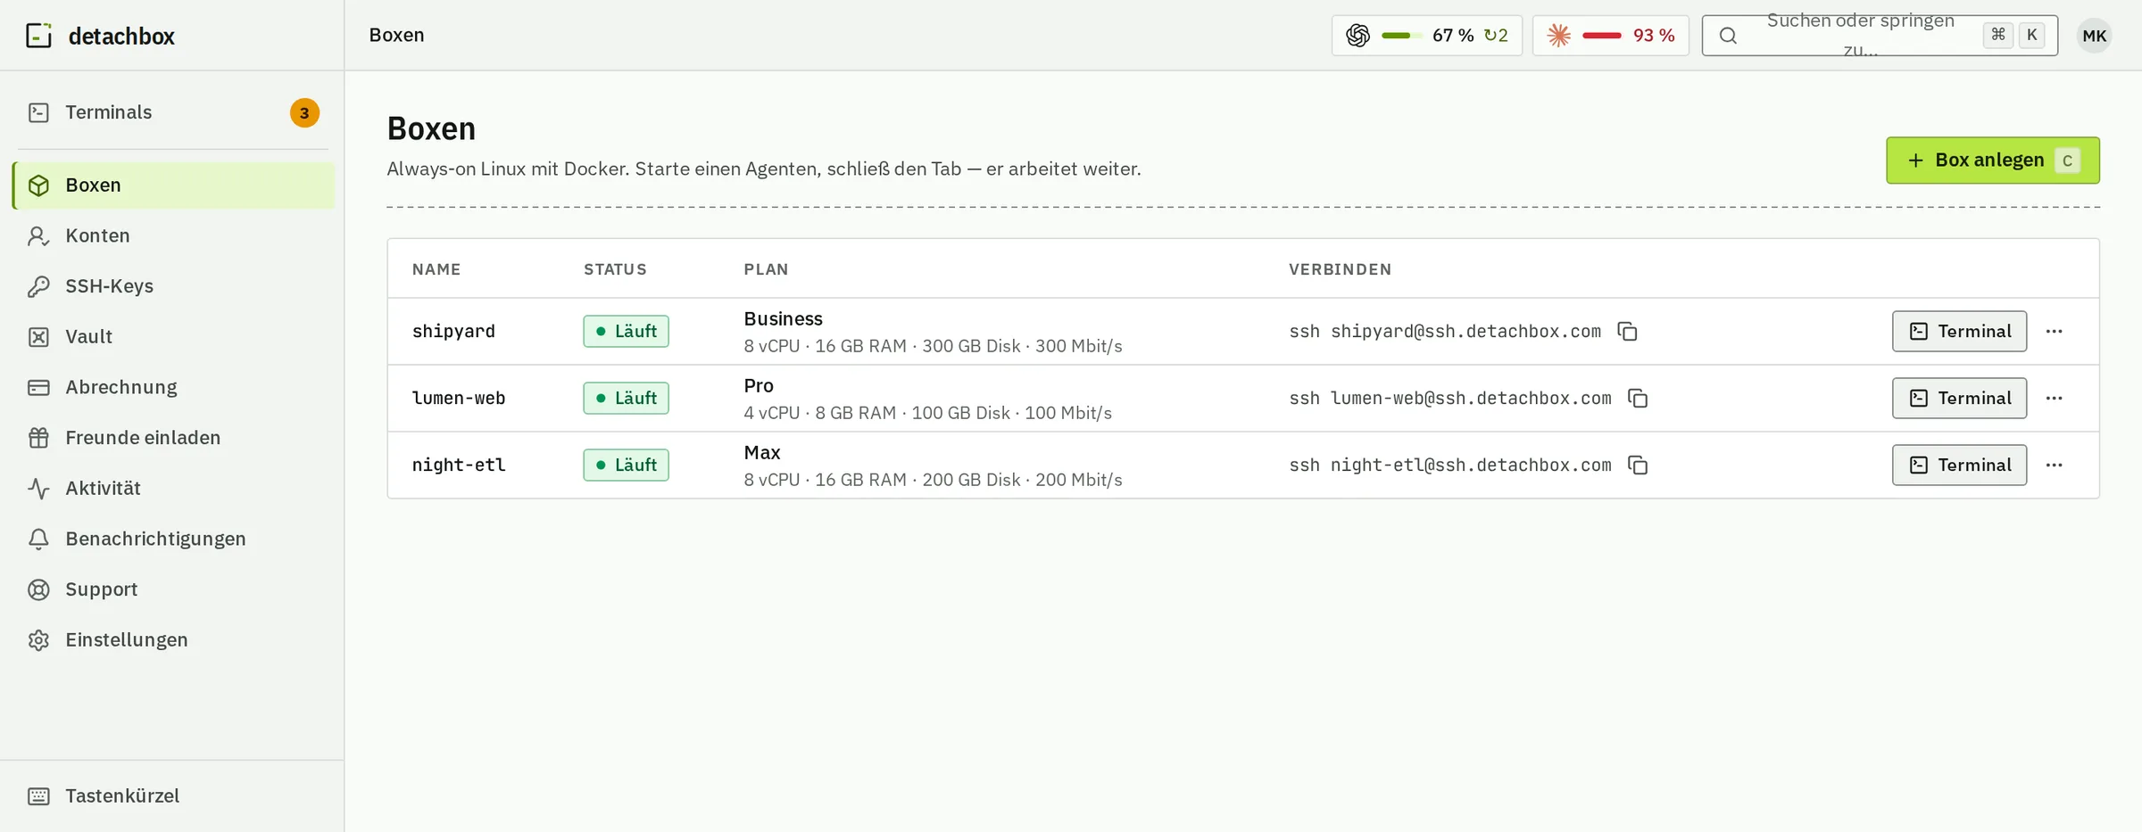
Task: Click the NAME column header
Action: (x=436, y=269)
